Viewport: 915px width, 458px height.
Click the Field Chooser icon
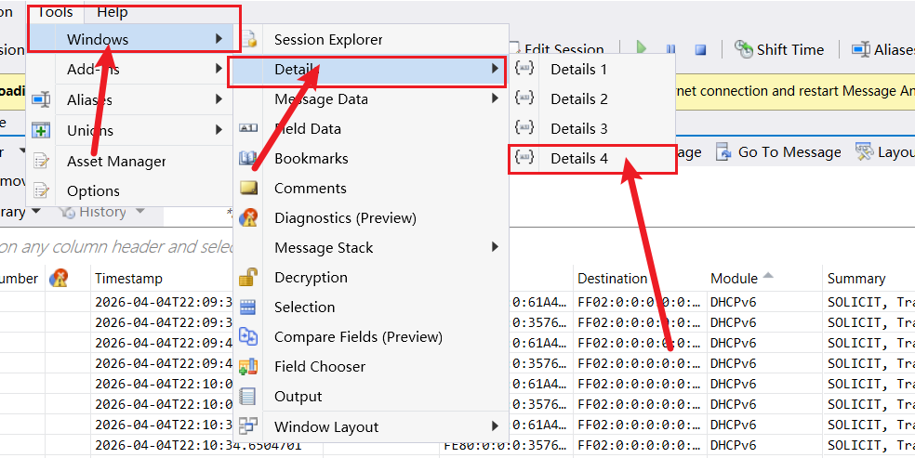[248, 366]
